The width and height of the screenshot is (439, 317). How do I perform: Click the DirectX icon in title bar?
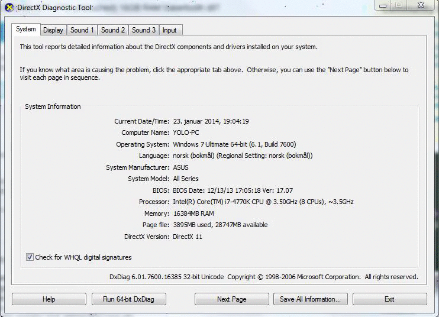(9, 8)
